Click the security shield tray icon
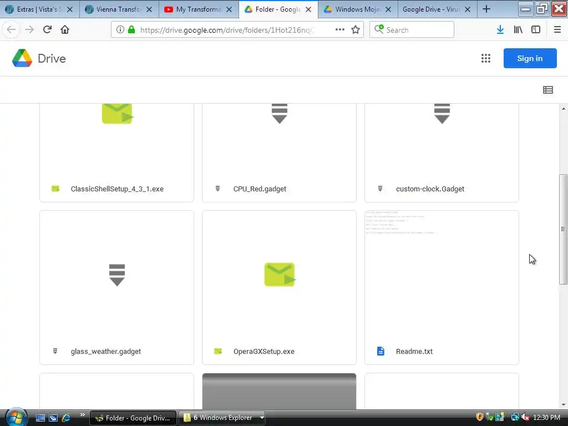 coord(480,417)
